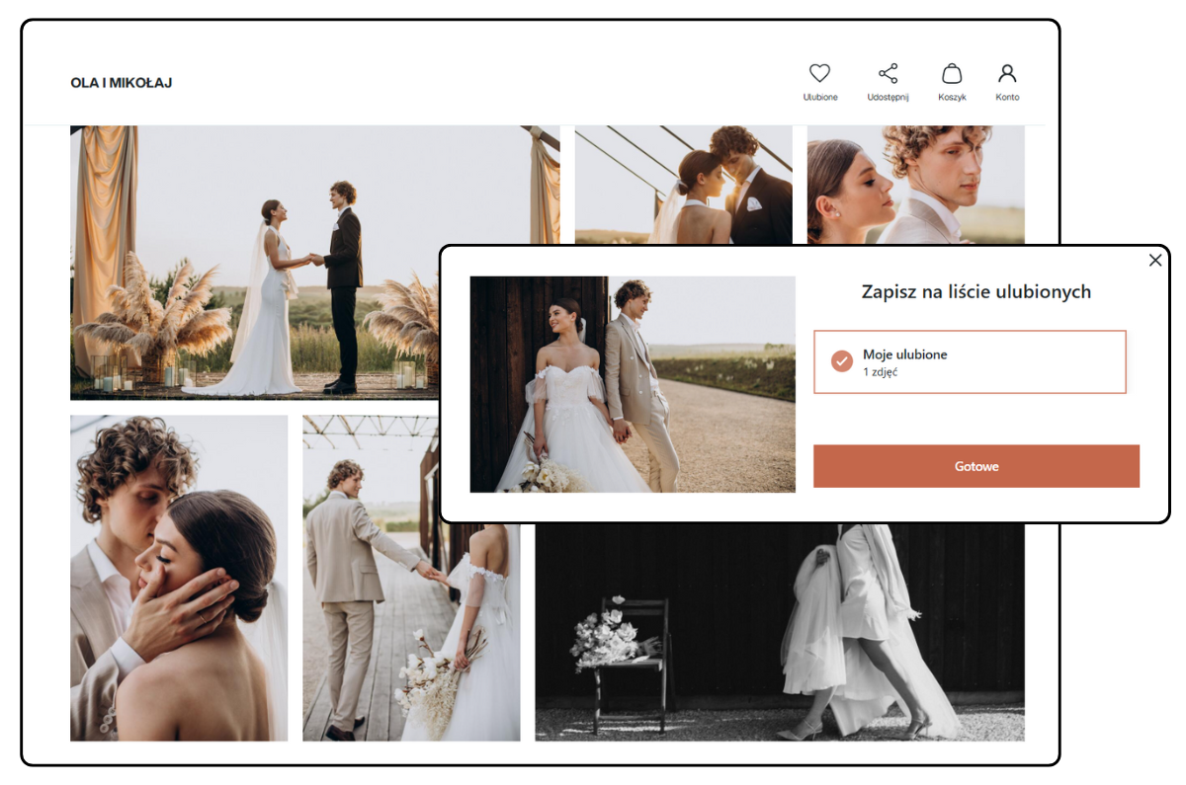Select the Moje ulubione list name
This screenshot has height=785, width=1186.
tap(904, 354)
